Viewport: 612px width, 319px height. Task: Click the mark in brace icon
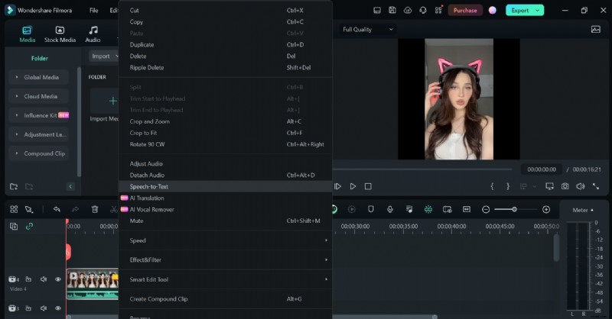492,186
